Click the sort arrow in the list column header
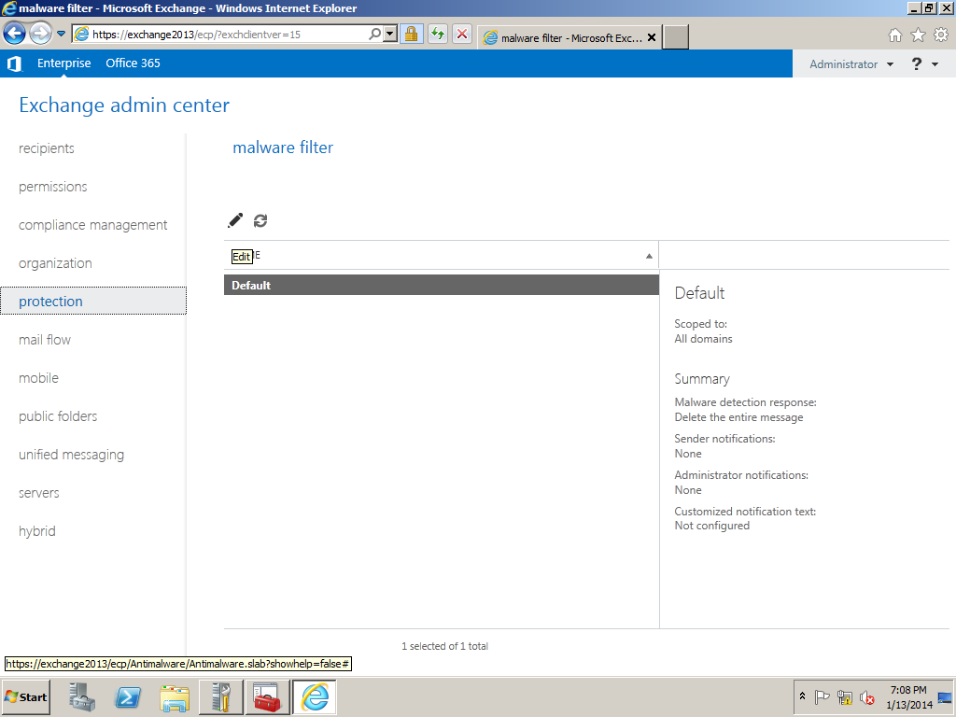This screenshot has height=717, width=956. (x=649, y=256)
